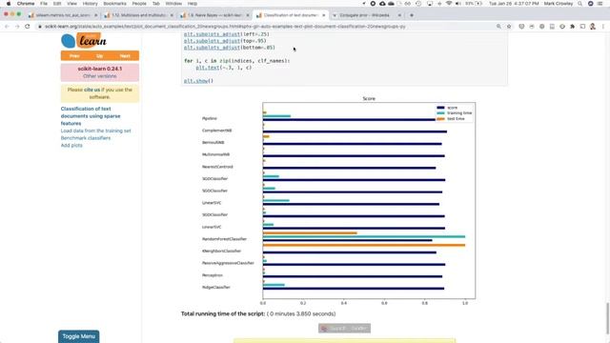This screenshot has height=343, width=610.
Task: Click the plt.show code link
Action: point(195,81)
